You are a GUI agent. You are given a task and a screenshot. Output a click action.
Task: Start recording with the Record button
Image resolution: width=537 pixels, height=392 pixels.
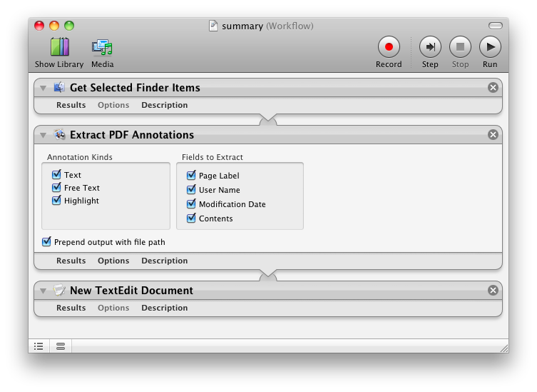(x=389, y=46)
